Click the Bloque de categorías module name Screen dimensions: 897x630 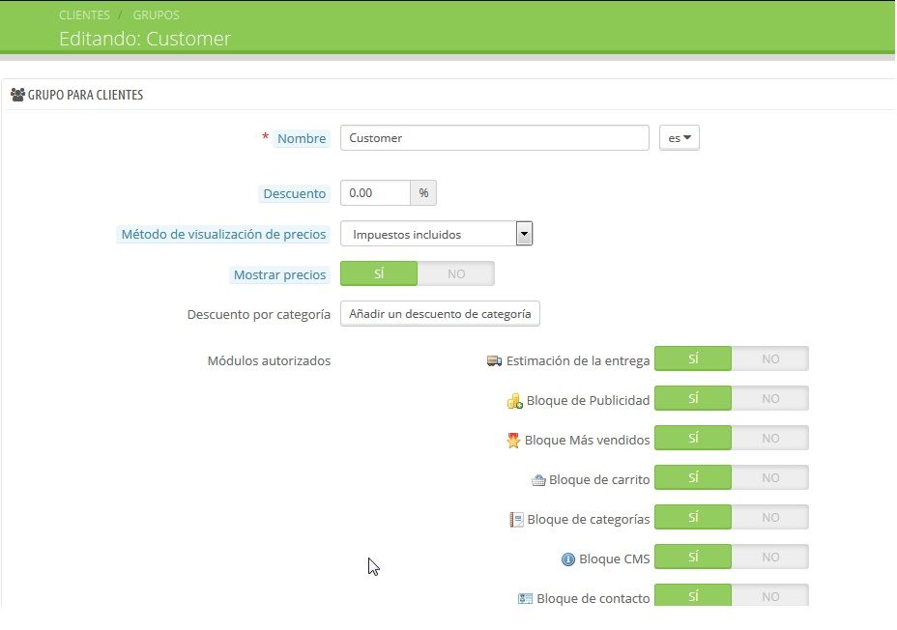click(x=588, y=519)
